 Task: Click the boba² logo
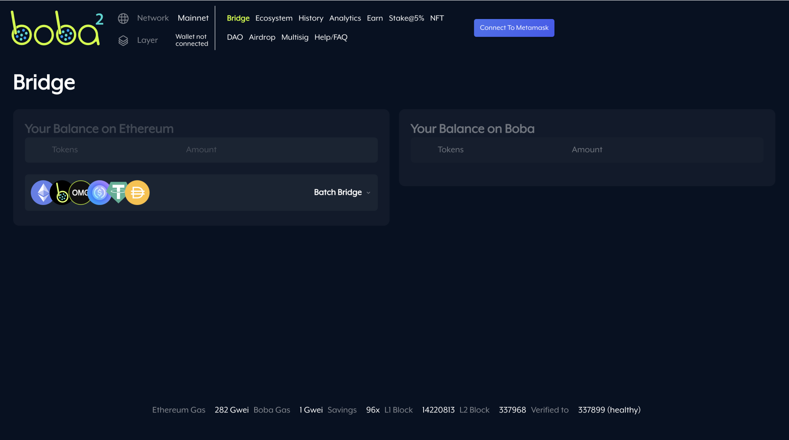coord(56,28)
